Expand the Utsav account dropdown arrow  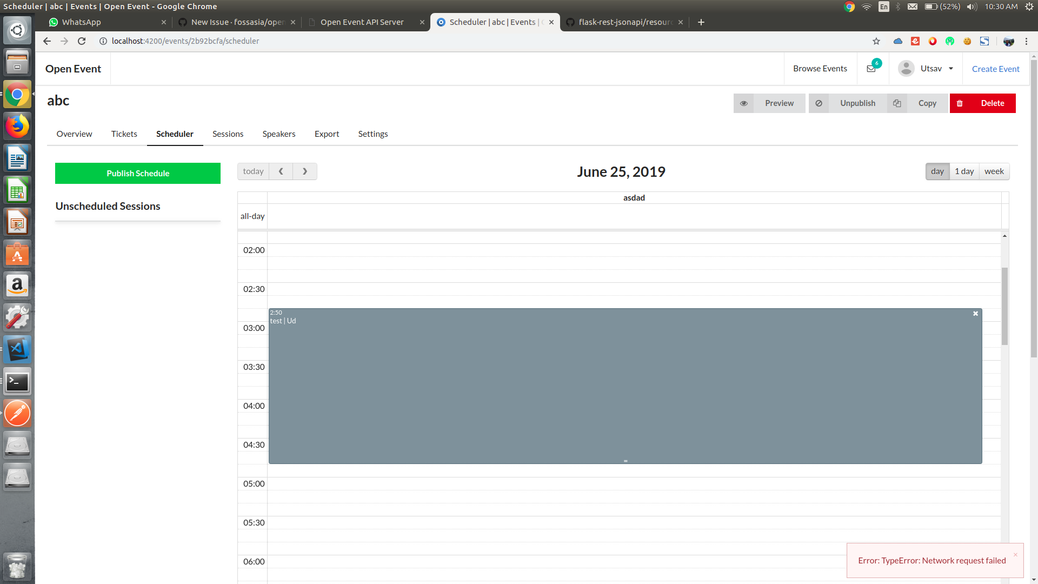(951, 69)
